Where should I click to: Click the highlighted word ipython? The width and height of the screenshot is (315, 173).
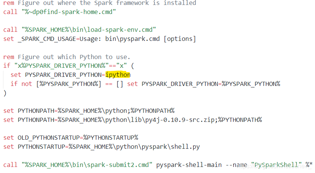pos(118,75)
